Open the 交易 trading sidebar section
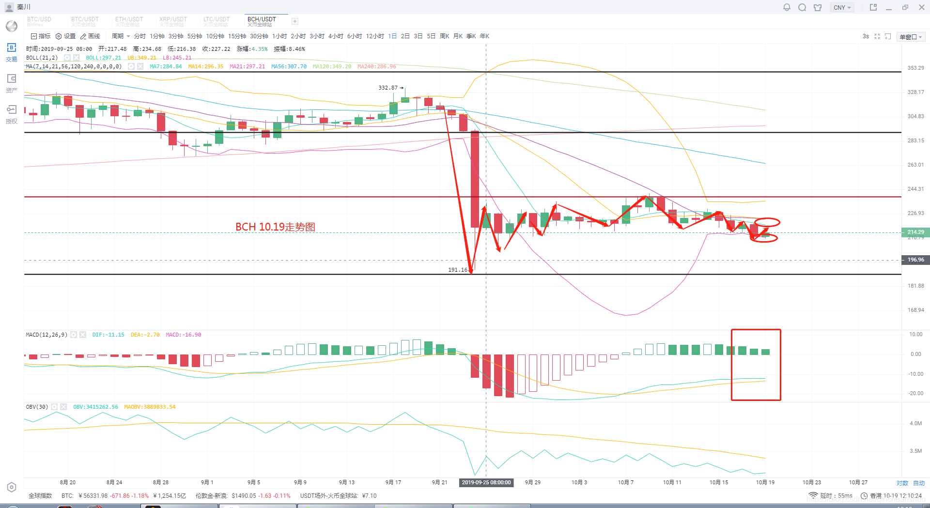Screen dimensions: 930x508 [x=12, y=52]
